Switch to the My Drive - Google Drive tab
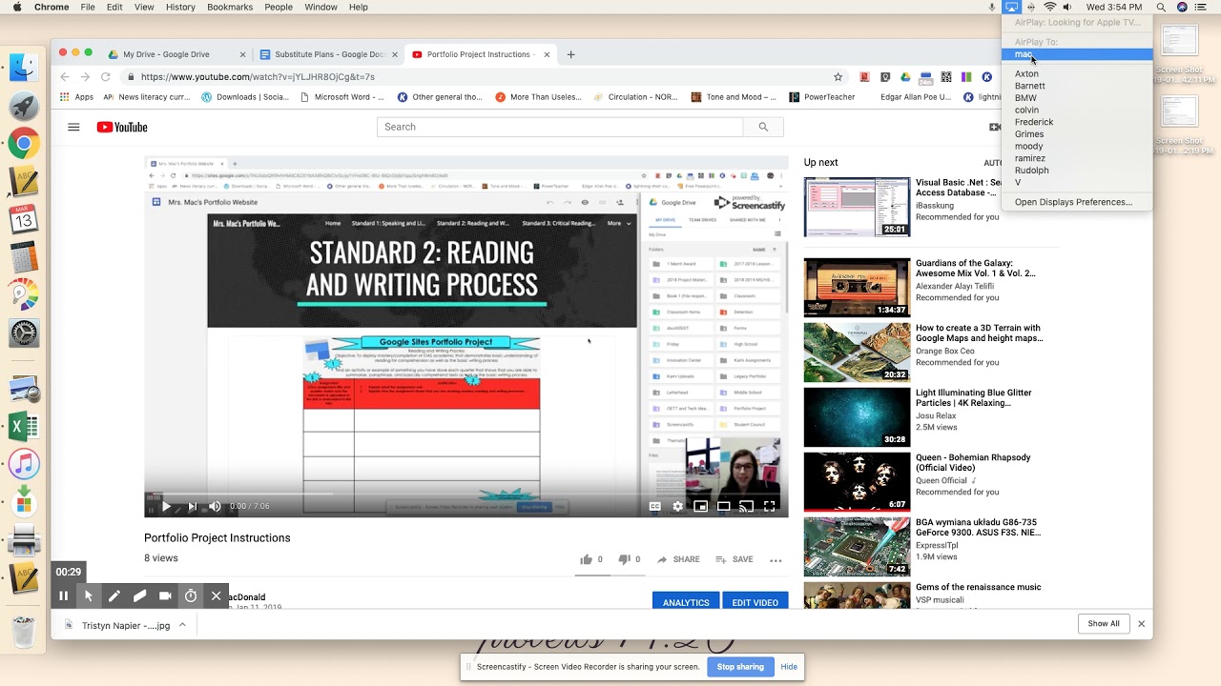Screen dimensions: 1221x686 tap(176, 54)
